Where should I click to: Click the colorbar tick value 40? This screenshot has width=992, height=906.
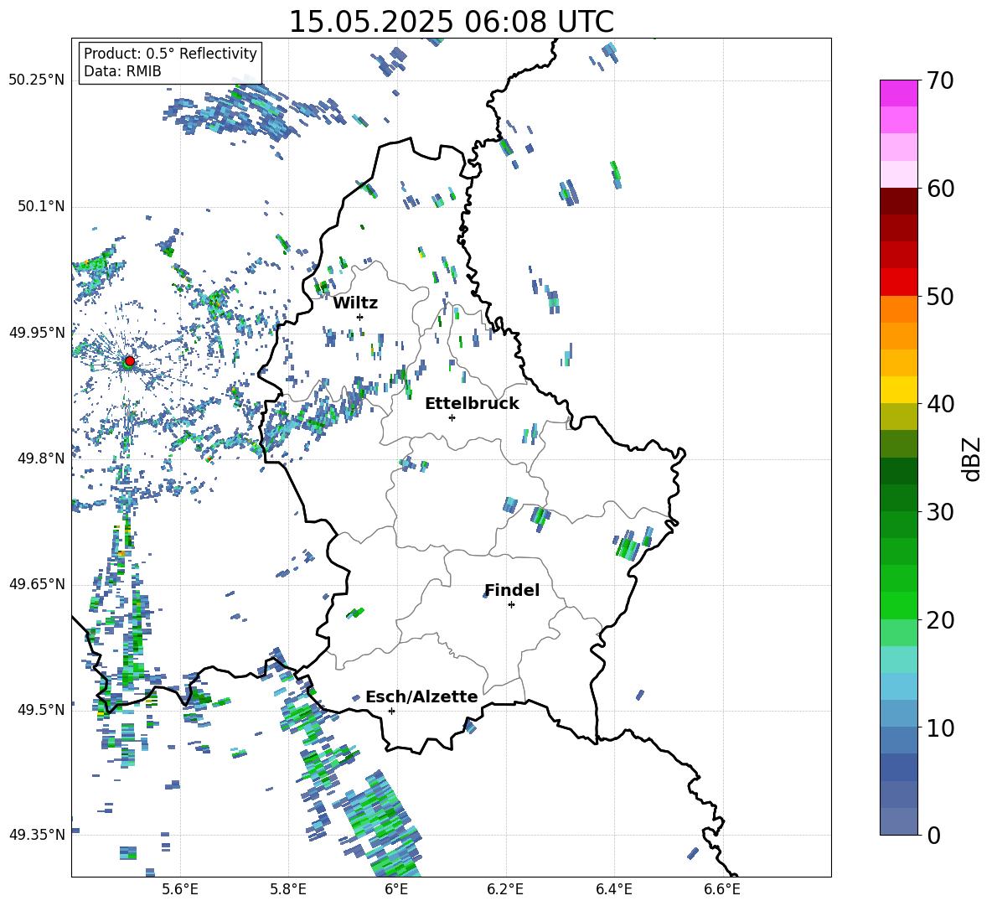click(940, 404)
